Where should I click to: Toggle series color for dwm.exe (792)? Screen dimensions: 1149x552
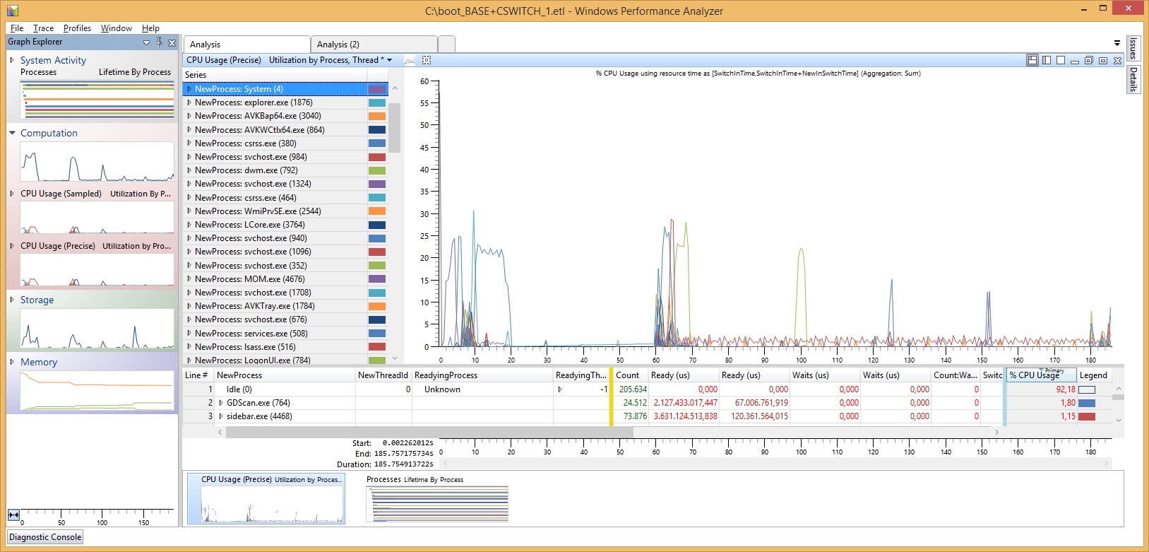(377, 170)
